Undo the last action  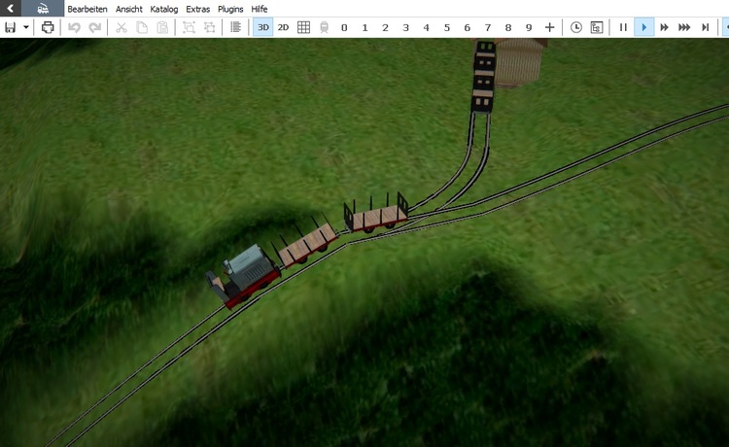point(74,27)
